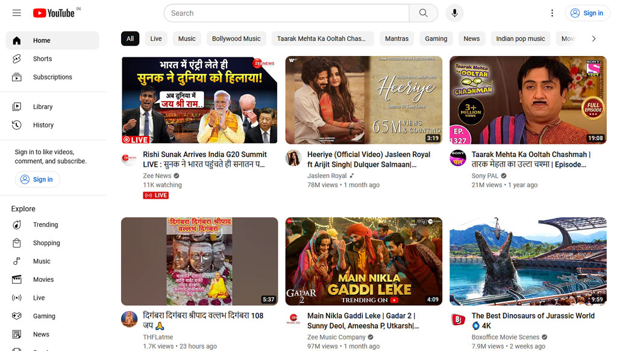The image size is (617, 351).
Task: Click the Boxoffice Movie Scenes channel name
Action: tap(506, 337)
